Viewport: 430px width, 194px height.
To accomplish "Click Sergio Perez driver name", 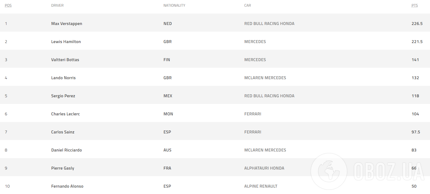I will point(63,96).
